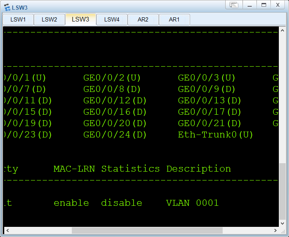The height and width of the screenshot is (237, 289).
Task: Click the Statistics column header
Action: click(131, 169)
